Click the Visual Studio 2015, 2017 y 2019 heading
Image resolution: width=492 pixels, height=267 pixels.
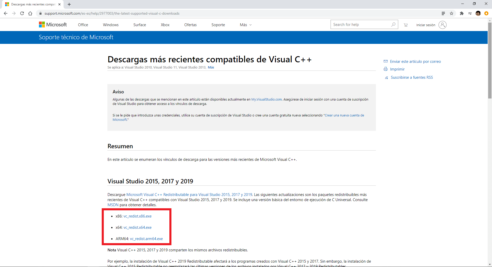coord(150,181)
